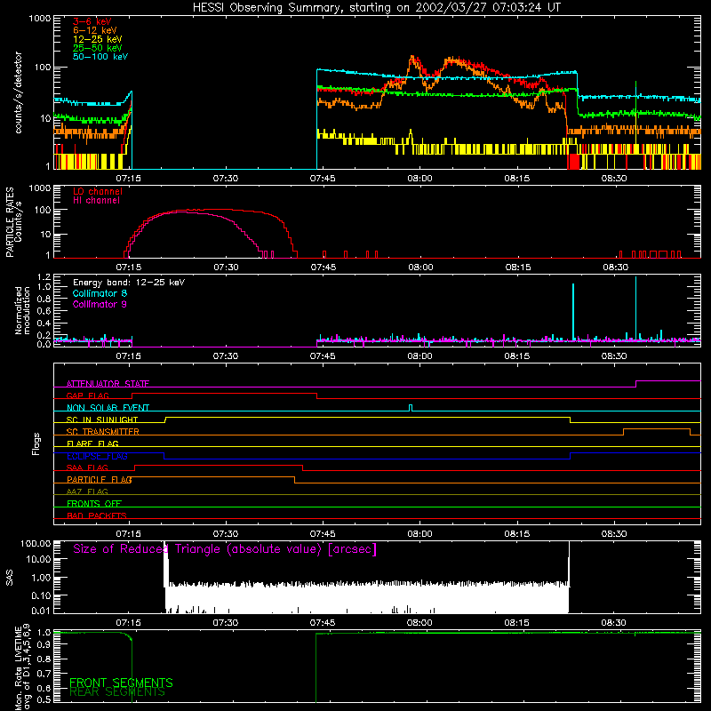The image size is (711, 711).
Task: Click the HI channel legend label
Action: [x=96, y=201]
